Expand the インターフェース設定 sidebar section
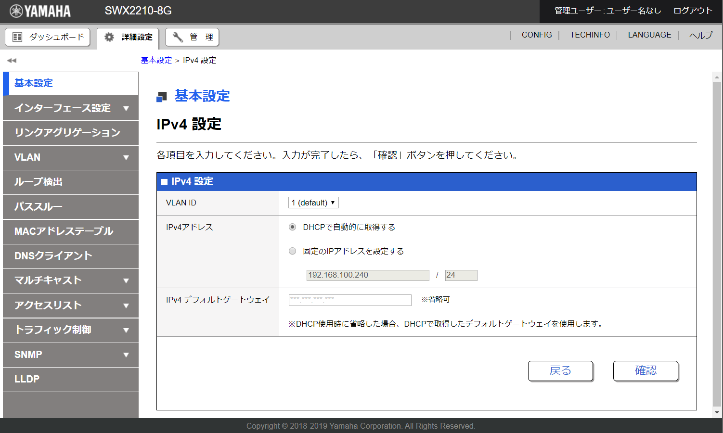Viewport: 723px width, 433px height. (70, 108)
